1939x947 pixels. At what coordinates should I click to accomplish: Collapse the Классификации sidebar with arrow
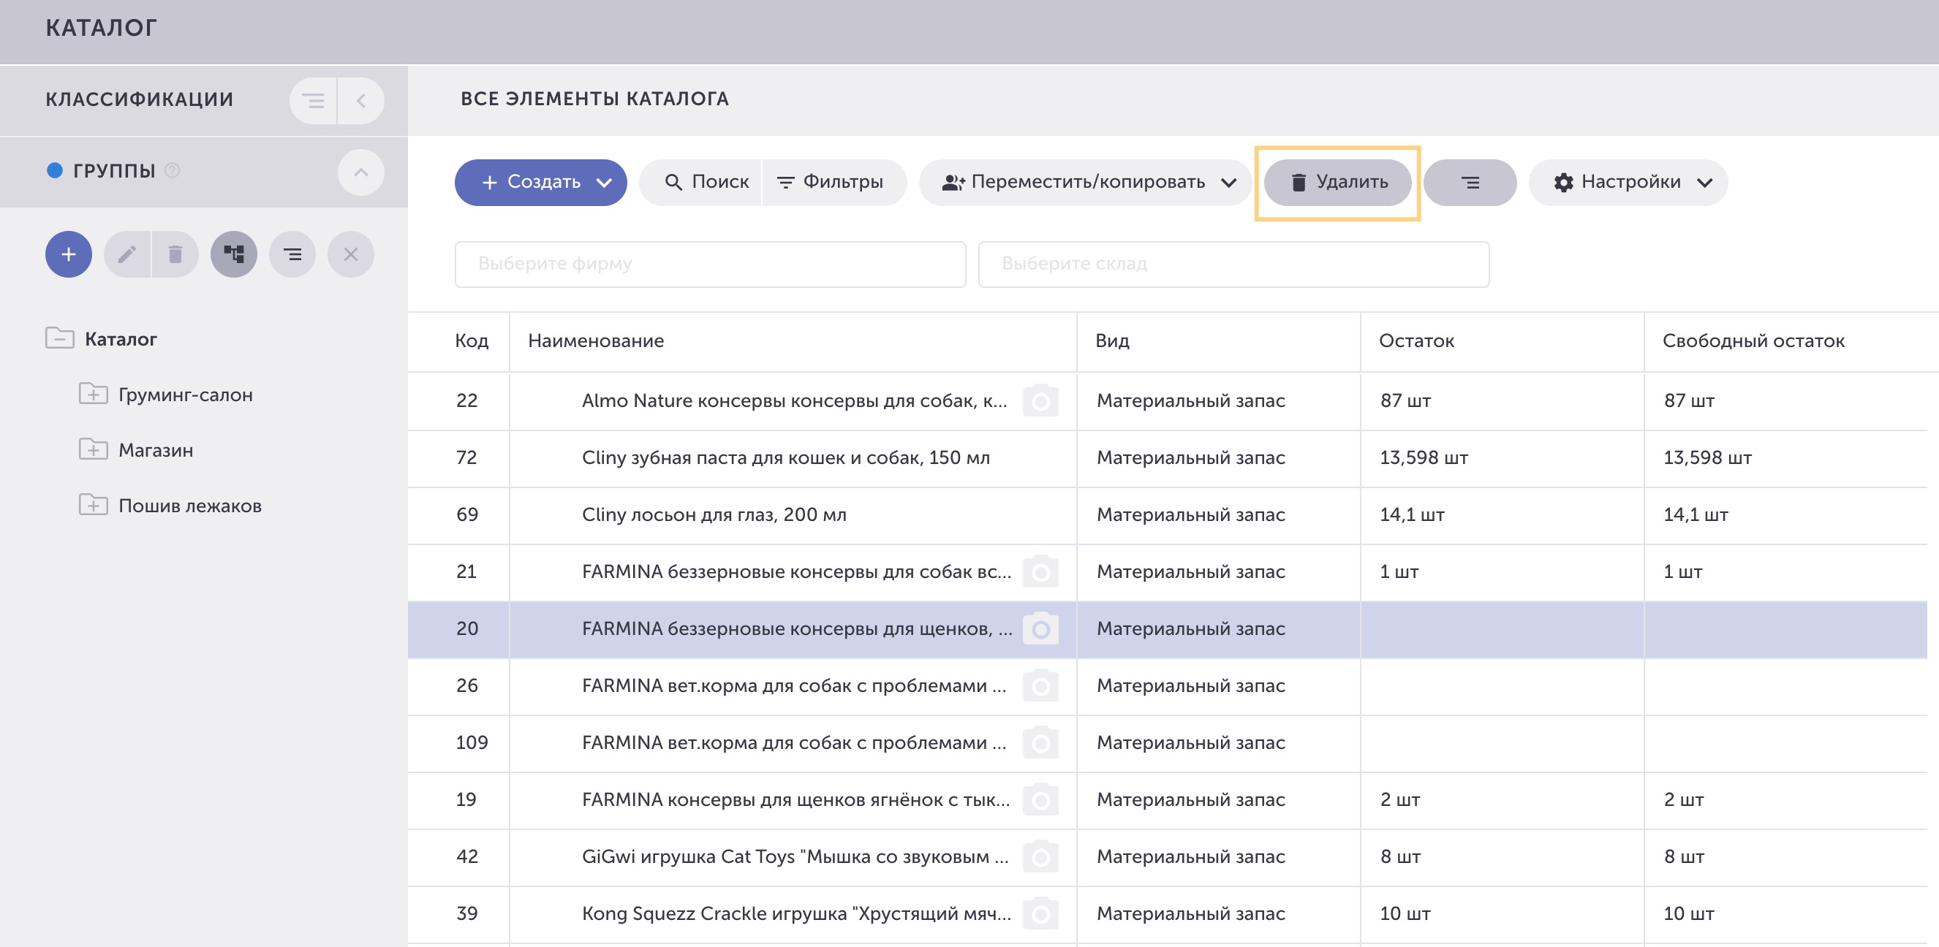pyautogui.click(x=361, y=100)
